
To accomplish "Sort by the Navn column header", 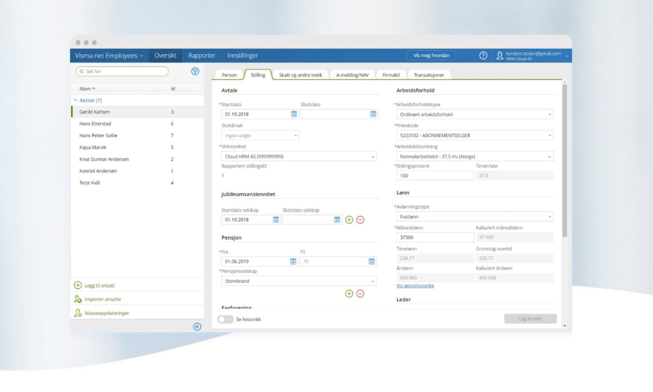I will click(87, 88).
